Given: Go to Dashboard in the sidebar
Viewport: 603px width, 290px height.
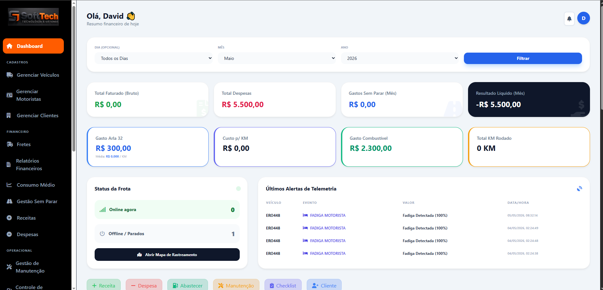Looking at the screenshot, I should (x=33, y=46).
